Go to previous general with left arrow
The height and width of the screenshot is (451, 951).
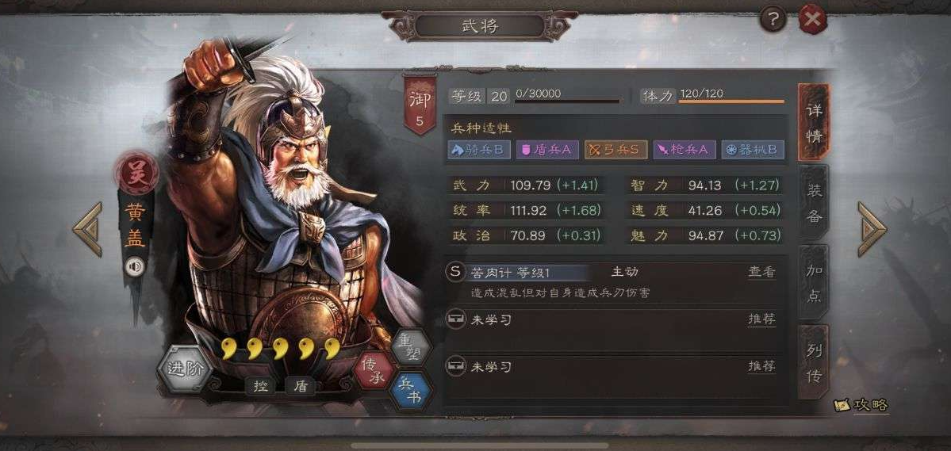[87, 229]
